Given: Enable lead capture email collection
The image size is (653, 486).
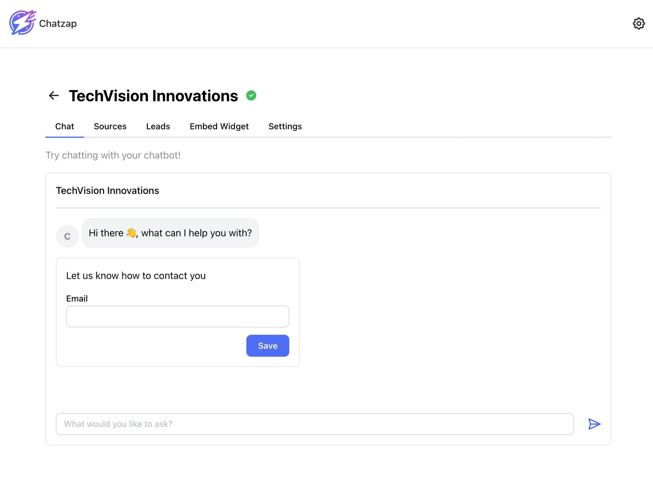Looking at the screenshot, I should point(158,125).
